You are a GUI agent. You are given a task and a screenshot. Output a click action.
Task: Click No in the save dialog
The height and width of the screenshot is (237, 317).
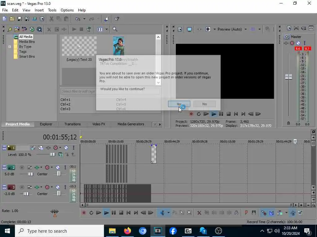pyautogui.click(x=205, y=104)
